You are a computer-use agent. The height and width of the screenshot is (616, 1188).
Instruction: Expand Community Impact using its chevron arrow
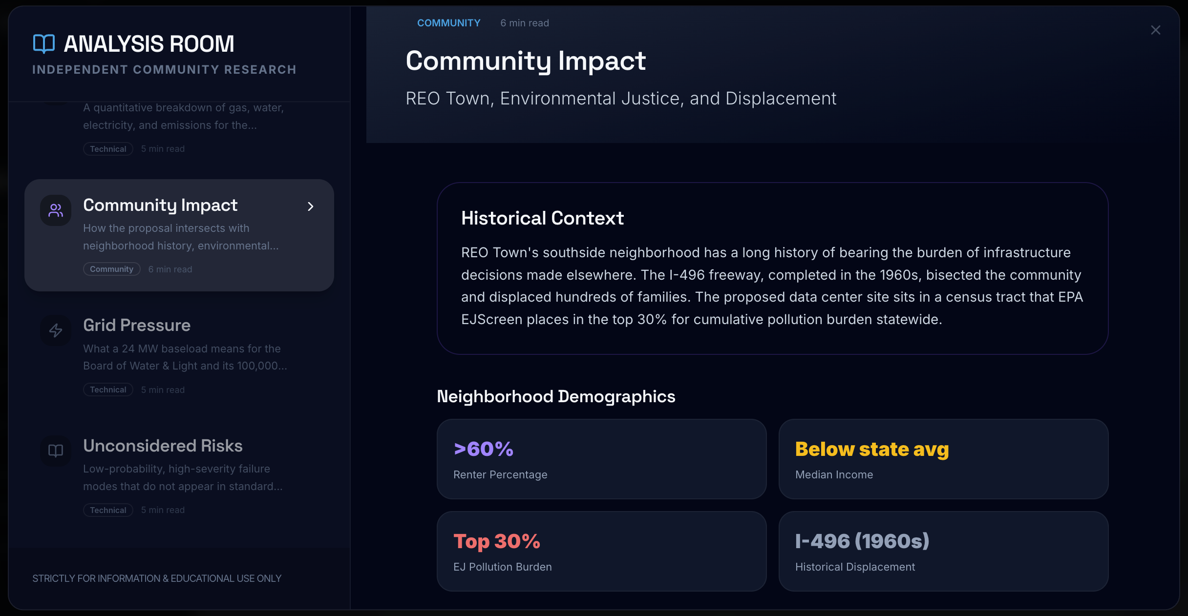click(x=311, y=207)
